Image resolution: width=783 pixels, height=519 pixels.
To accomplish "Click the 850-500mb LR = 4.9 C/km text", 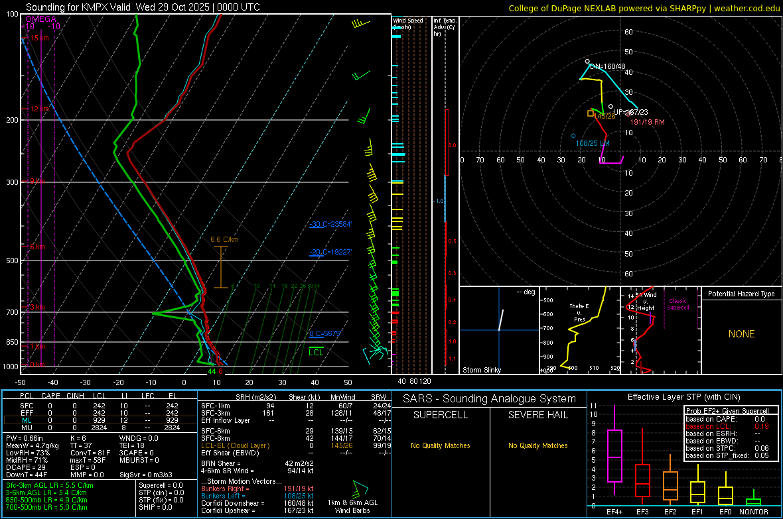I will [46, 500].
